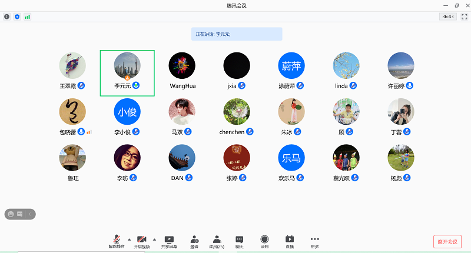Click the 36:43 meeting timer
Screen dimensions: 471x253
click(x=447, y=16)
